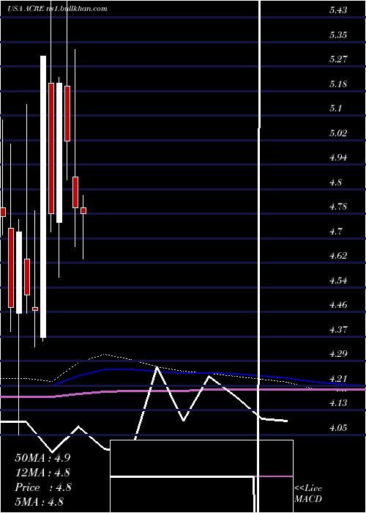Click the 5.1 price axis label
366x513 pixels.
click(x=335, y=108)
